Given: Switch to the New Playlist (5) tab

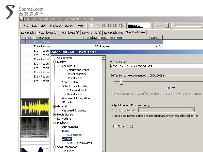Looking at the screenshot, I should (113, 33).
